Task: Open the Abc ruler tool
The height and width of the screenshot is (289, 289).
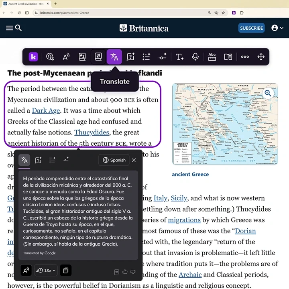Action: [x=212, y=57]
